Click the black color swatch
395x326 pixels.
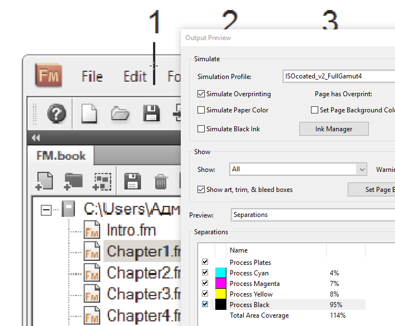tap(221, 305)
